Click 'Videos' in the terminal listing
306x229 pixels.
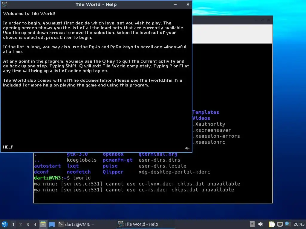201,118
